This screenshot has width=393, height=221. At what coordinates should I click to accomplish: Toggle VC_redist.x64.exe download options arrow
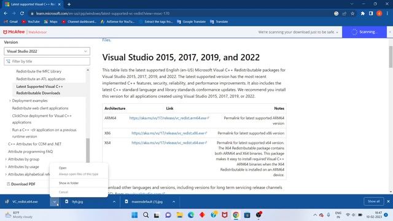pyautogui.click(x=55, y=202)
